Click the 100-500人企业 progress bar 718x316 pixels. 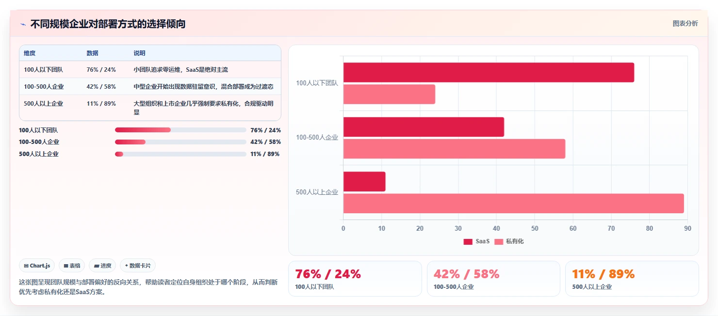pyautogui.click(x=180, y=142)
